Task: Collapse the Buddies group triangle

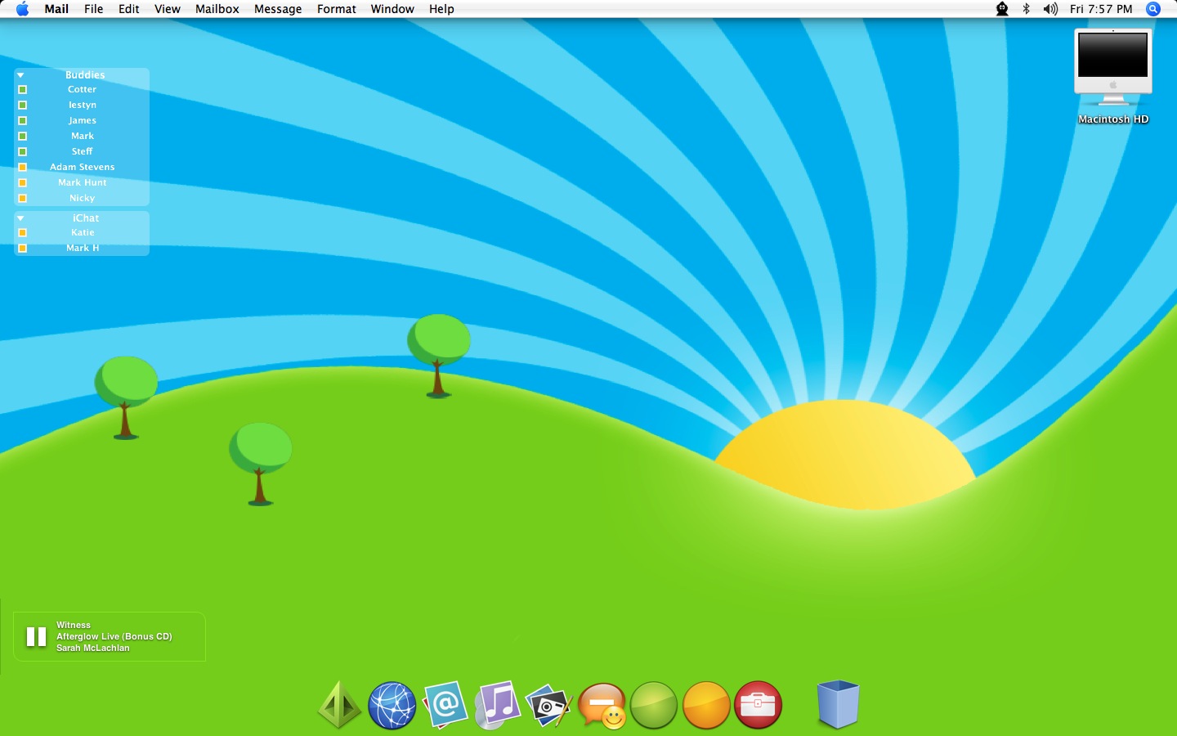Action: point(21,74)
